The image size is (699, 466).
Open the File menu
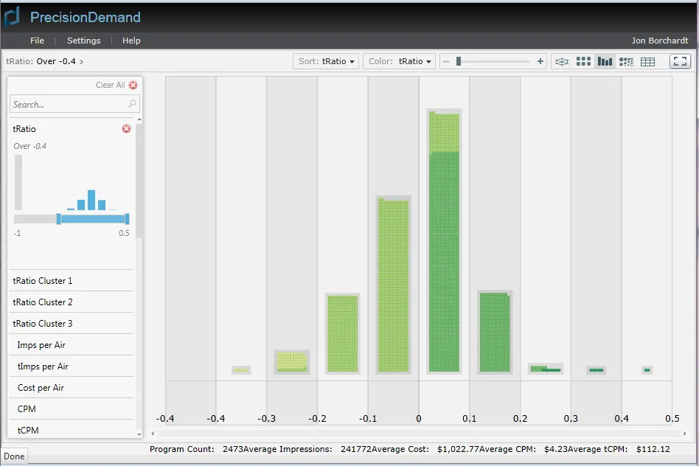[37, 41]
